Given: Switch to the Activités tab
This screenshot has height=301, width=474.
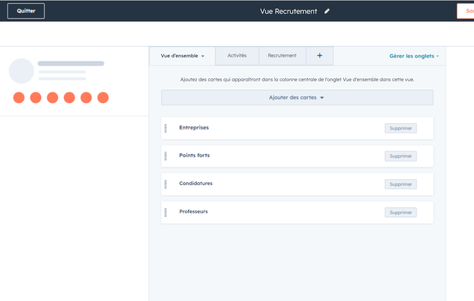Looking at the screenshot, I should [x=237, y=56].
